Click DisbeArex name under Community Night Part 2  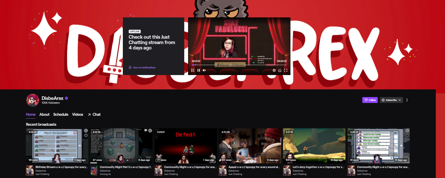point(105,171)
